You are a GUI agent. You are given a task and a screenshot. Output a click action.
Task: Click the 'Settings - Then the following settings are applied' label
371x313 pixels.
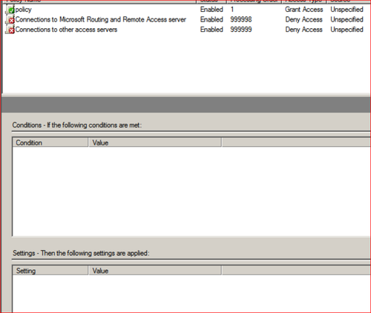tap(81, 253)
